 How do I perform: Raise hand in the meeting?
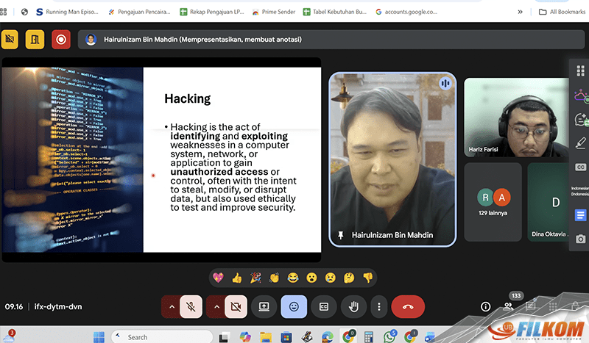pos(354,306)
